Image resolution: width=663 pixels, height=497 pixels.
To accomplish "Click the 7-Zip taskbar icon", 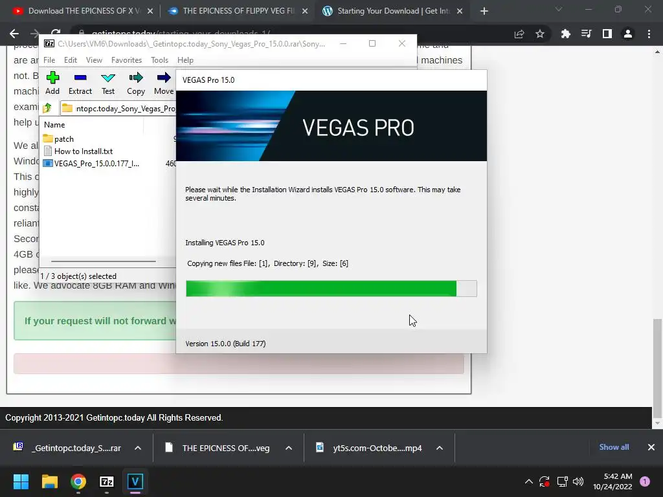I will [107, 481].
